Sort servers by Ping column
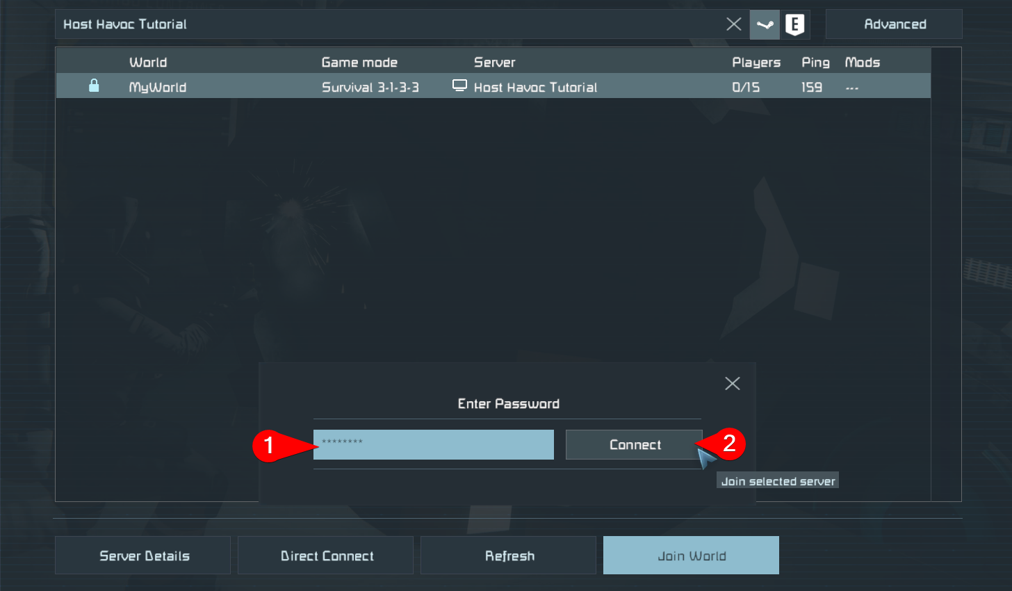The image size is (1012, 591). [x=815, y=63]
